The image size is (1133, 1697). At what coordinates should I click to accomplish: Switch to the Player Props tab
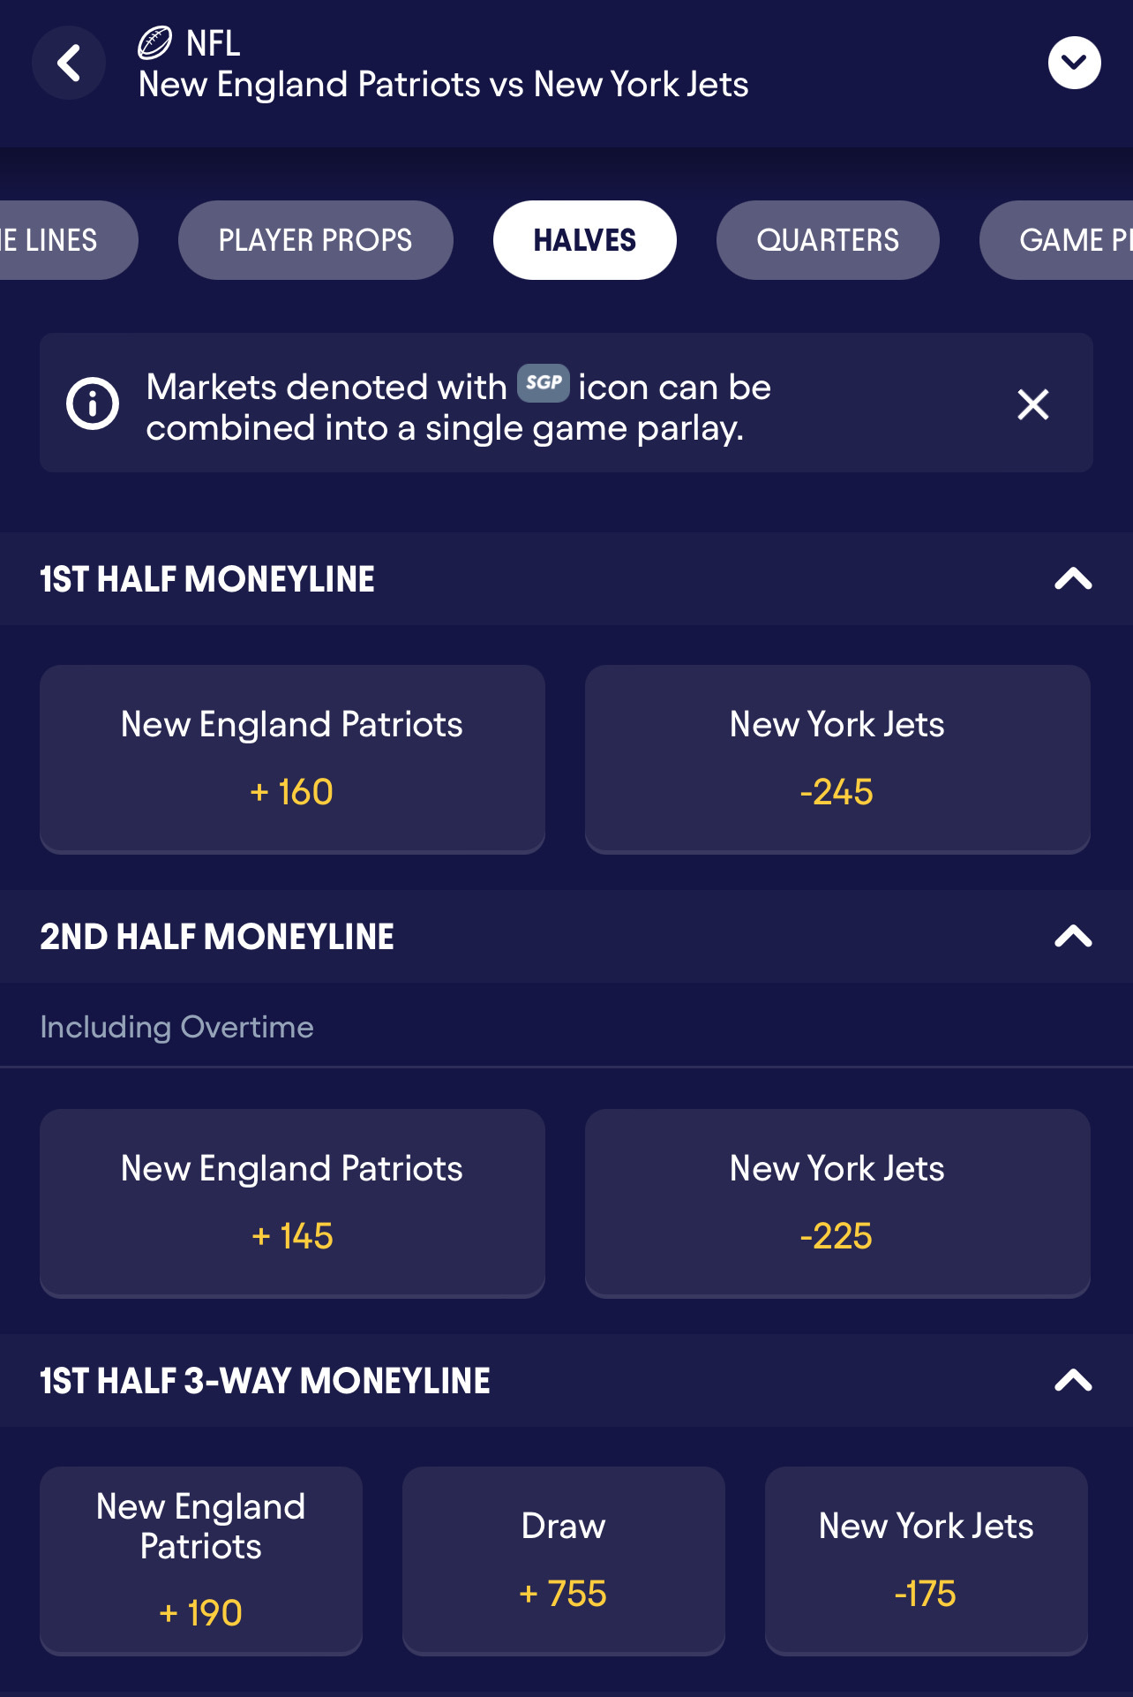click(x=315, y=240)
